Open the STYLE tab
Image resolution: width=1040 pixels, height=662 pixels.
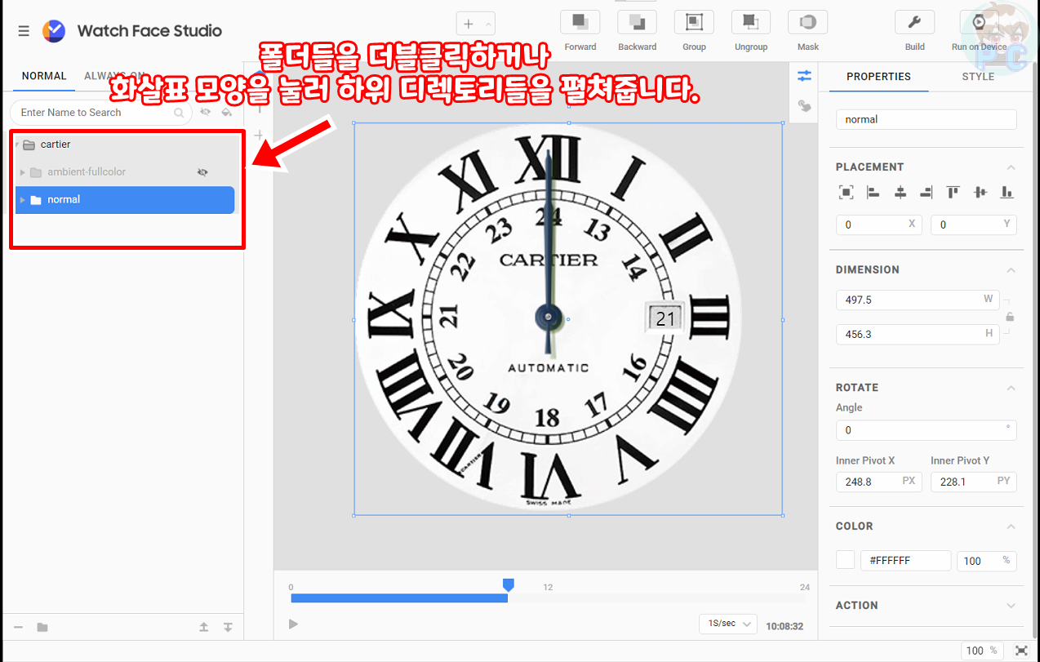coord(978,77)
